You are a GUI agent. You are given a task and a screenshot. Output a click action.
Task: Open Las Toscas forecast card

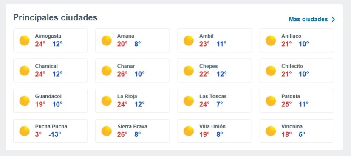(215, 100)
